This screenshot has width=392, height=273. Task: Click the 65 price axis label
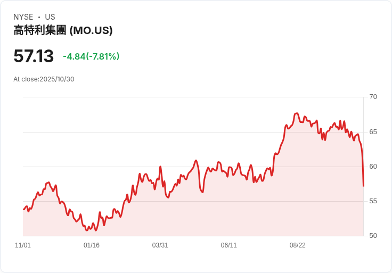click(373, 132)
